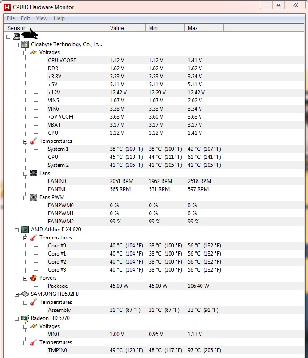
Task: Click the Fans black fan icon
Action: tap(34, 173)
